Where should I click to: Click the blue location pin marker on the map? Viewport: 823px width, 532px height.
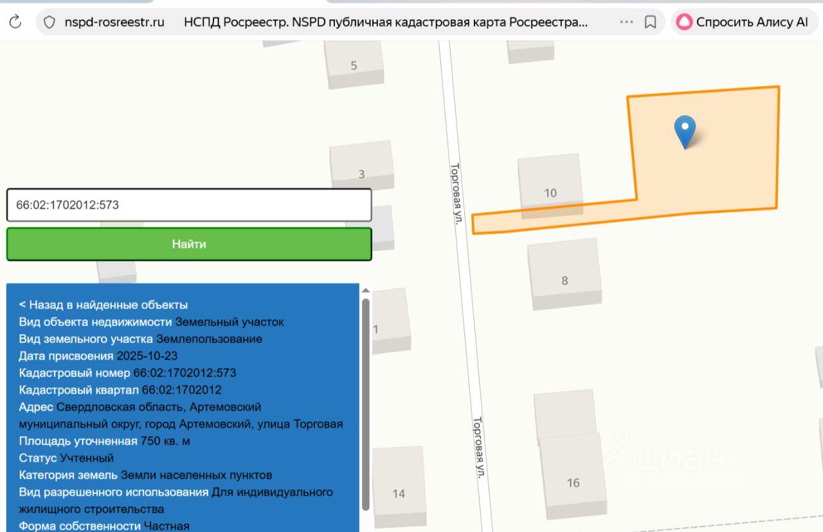tap(685, 130)
